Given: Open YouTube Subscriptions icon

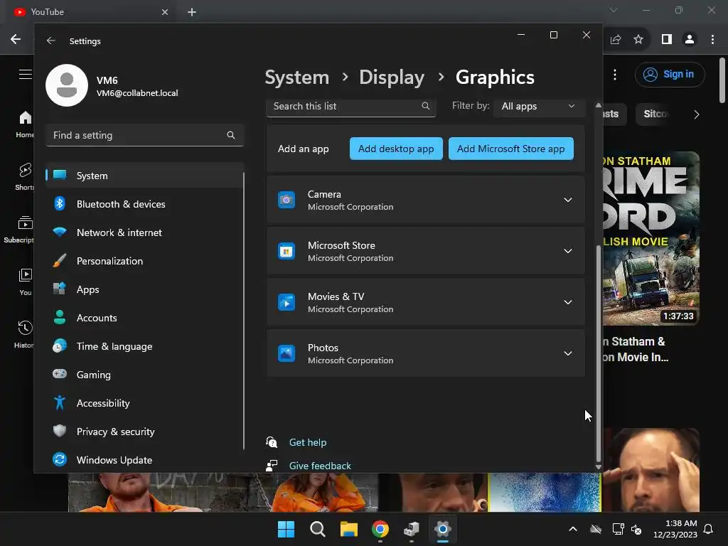Looking at the screenshot, I should pos(26,223).
